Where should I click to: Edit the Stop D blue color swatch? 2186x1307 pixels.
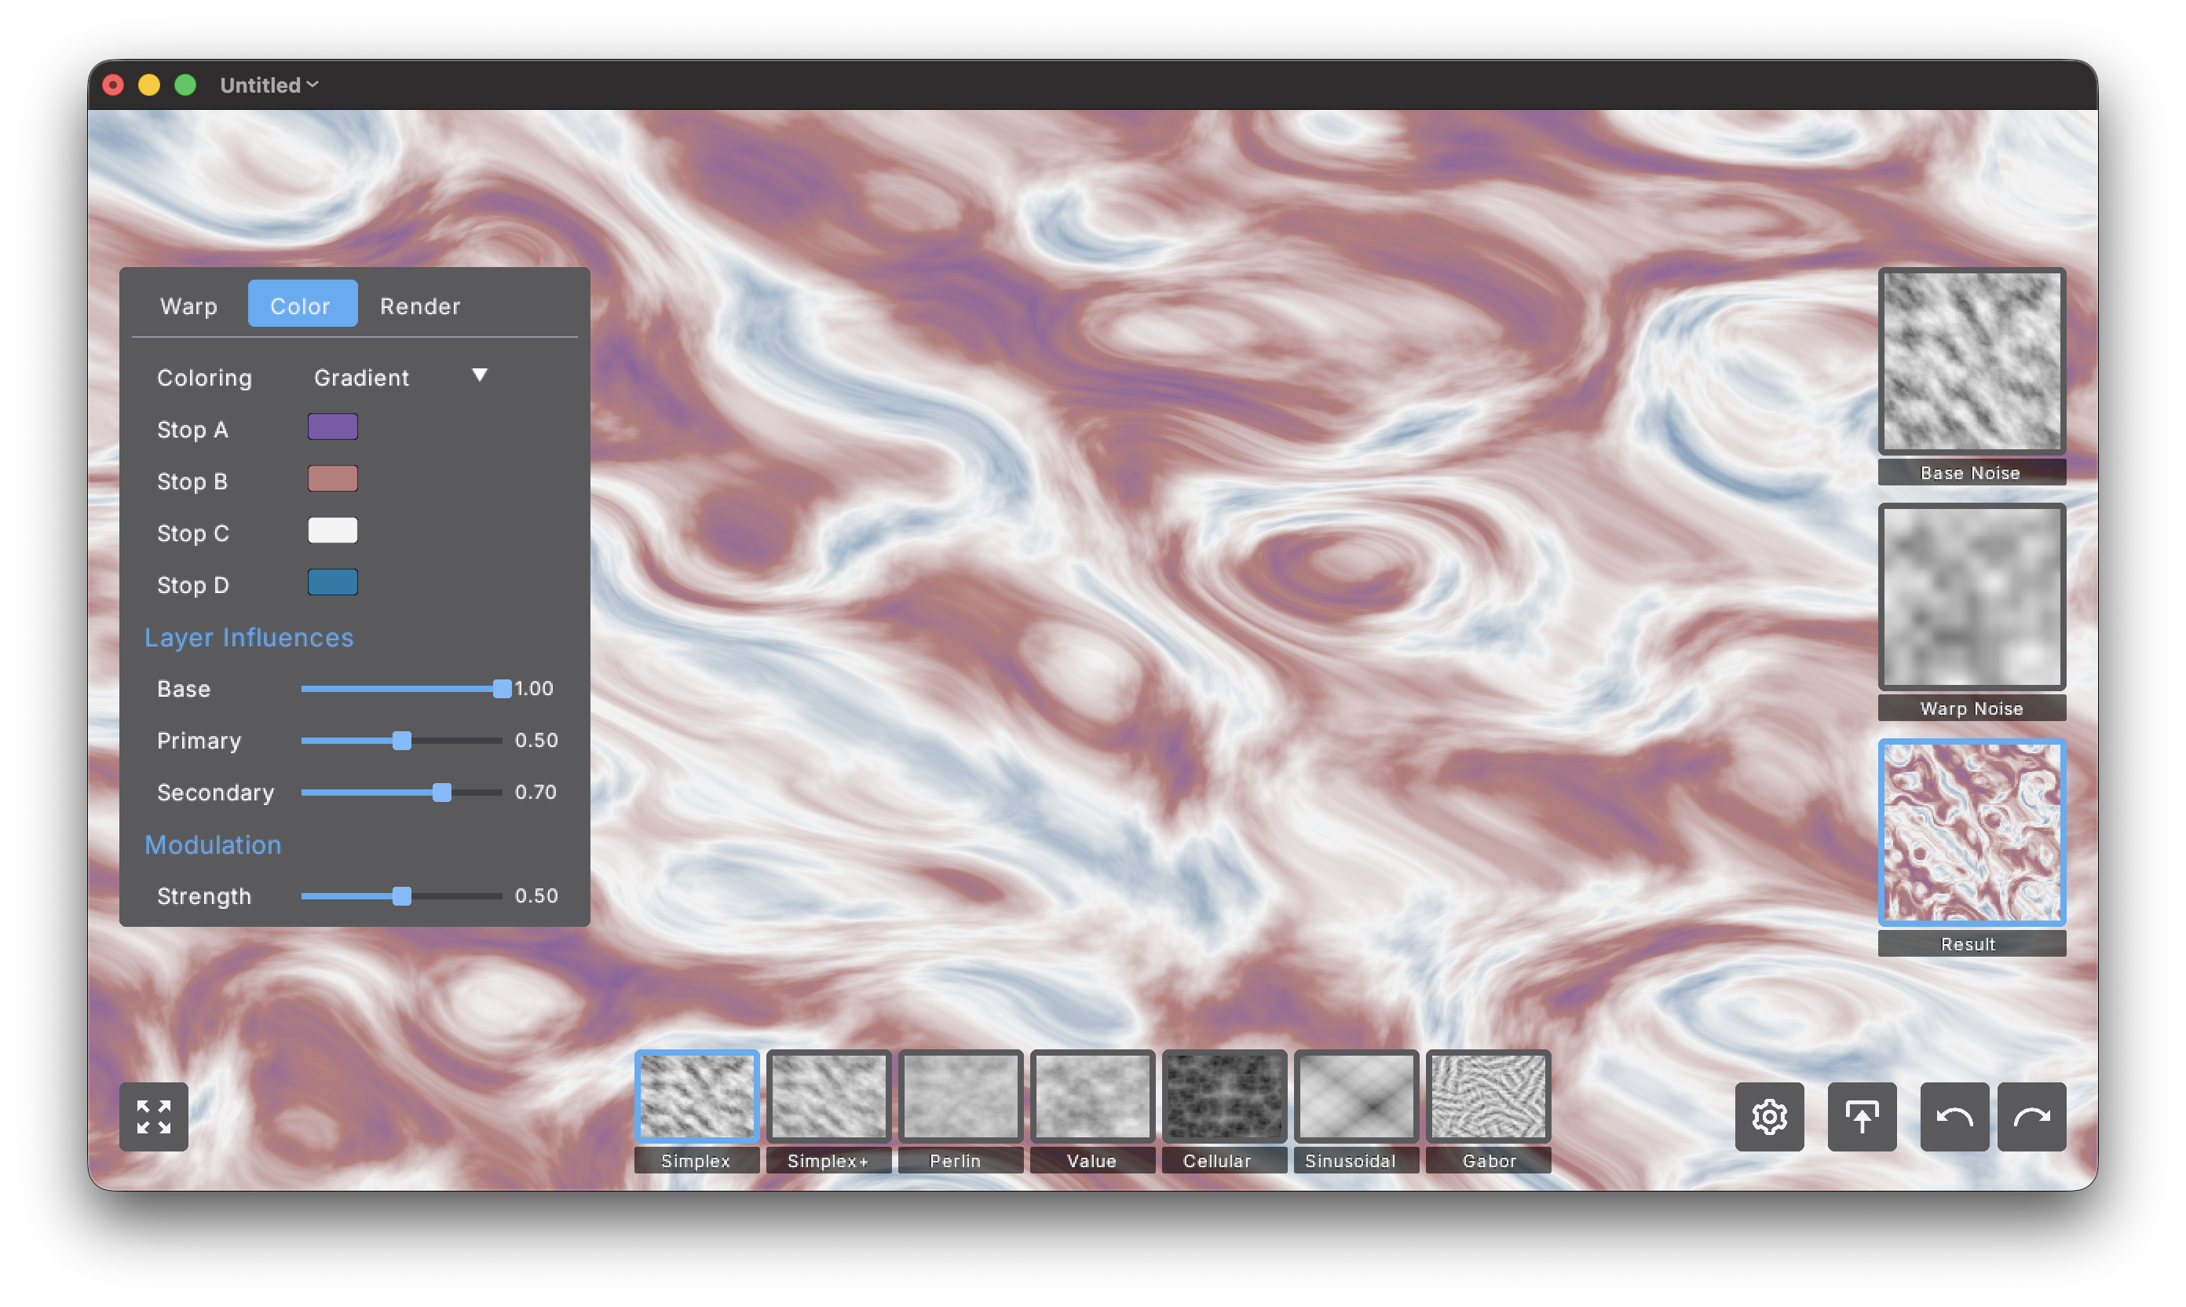[332, 582]
